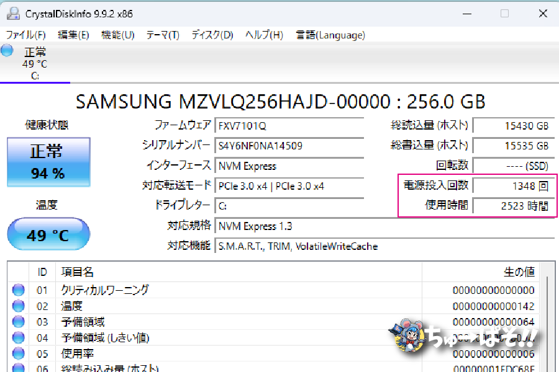
Task: Click the 使用時間 value 2523 時間
Action: click(x=514, y=206)
